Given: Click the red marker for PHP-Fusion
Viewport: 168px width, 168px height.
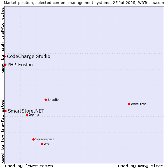Looking at the screenshot, I should tap(5, 65).
